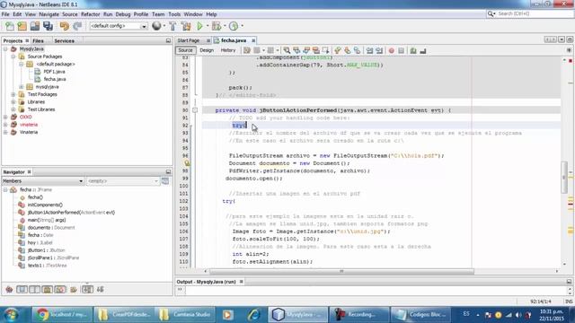Expand the Test Packages node
This screenshot has height=323, width=575.
tap(13, 94)
